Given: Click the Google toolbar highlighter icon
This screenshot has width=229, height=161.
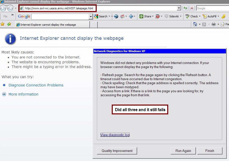Looking at the screenshot, I should point(223,16).
